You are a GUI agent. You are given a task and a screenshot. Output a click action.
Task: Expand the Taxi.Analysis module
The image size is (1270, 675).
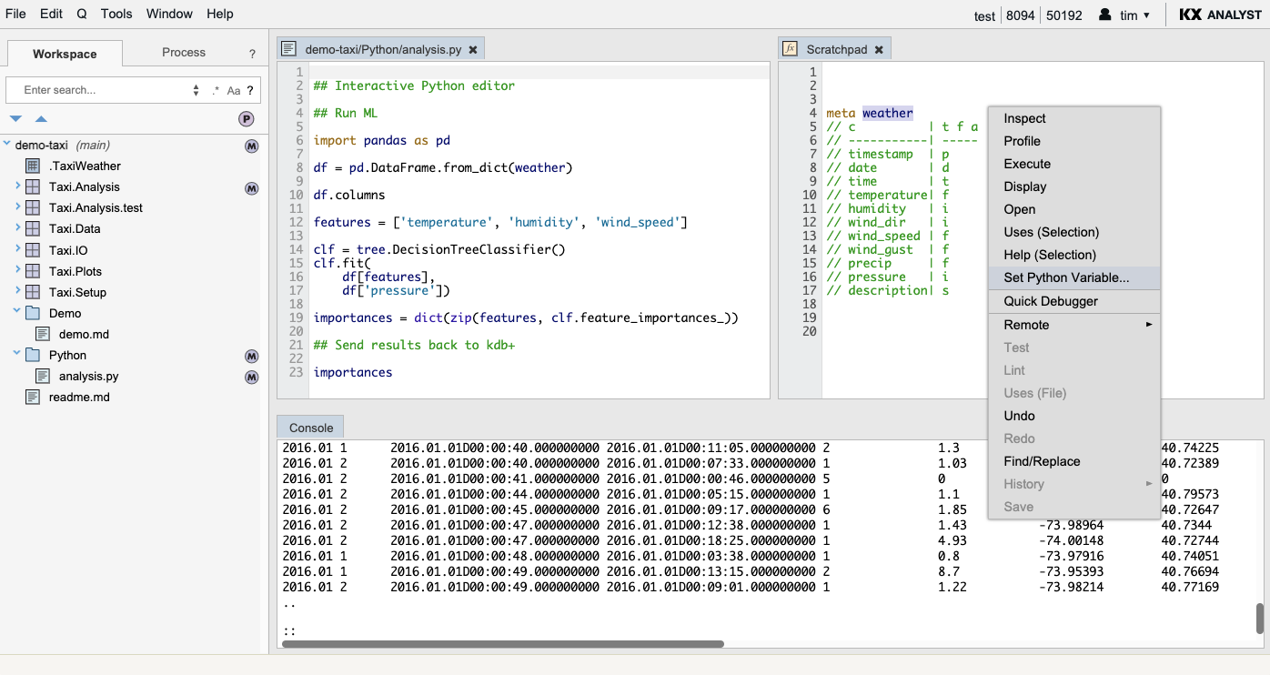pyautogui.click(x=17, y=186)
